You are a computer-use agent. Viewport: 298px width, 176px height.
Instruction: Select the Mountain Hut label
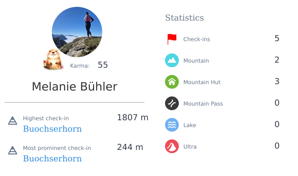[x=202, y=82]
